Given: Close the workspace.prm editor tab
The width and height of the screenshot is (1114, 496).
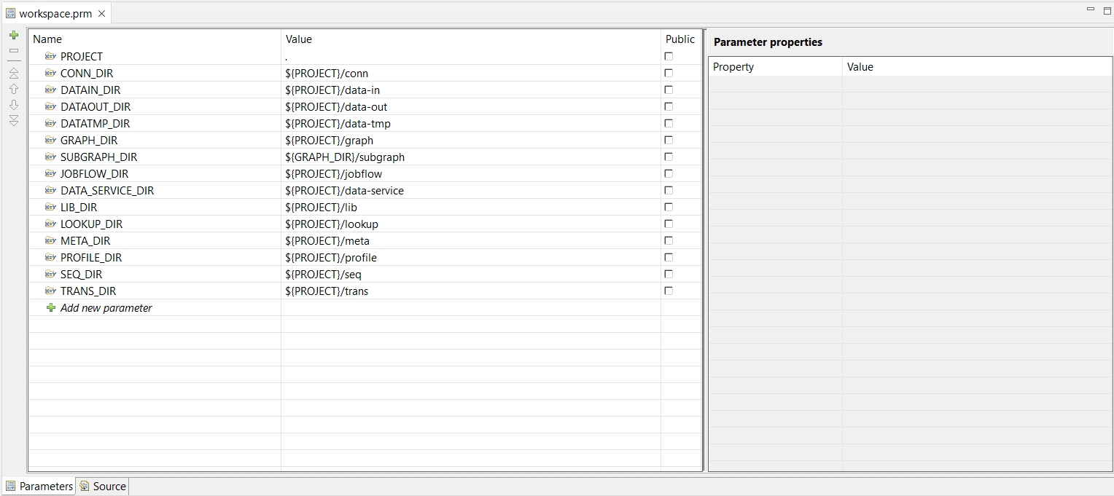Looking at the screenshot, I should click(101, 14).
